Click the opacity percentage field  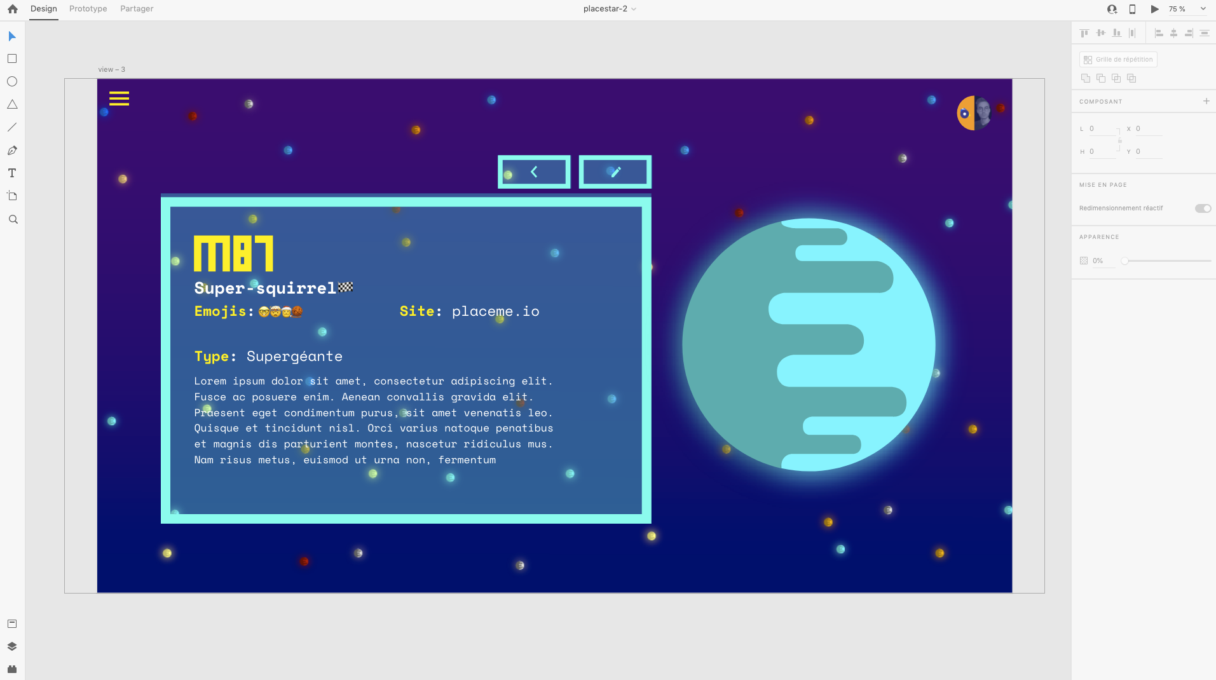coord(1103,261)
